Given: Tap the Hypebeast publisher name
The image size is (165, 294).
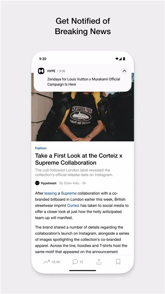Looking at the screenshot, I should (48, 183).
